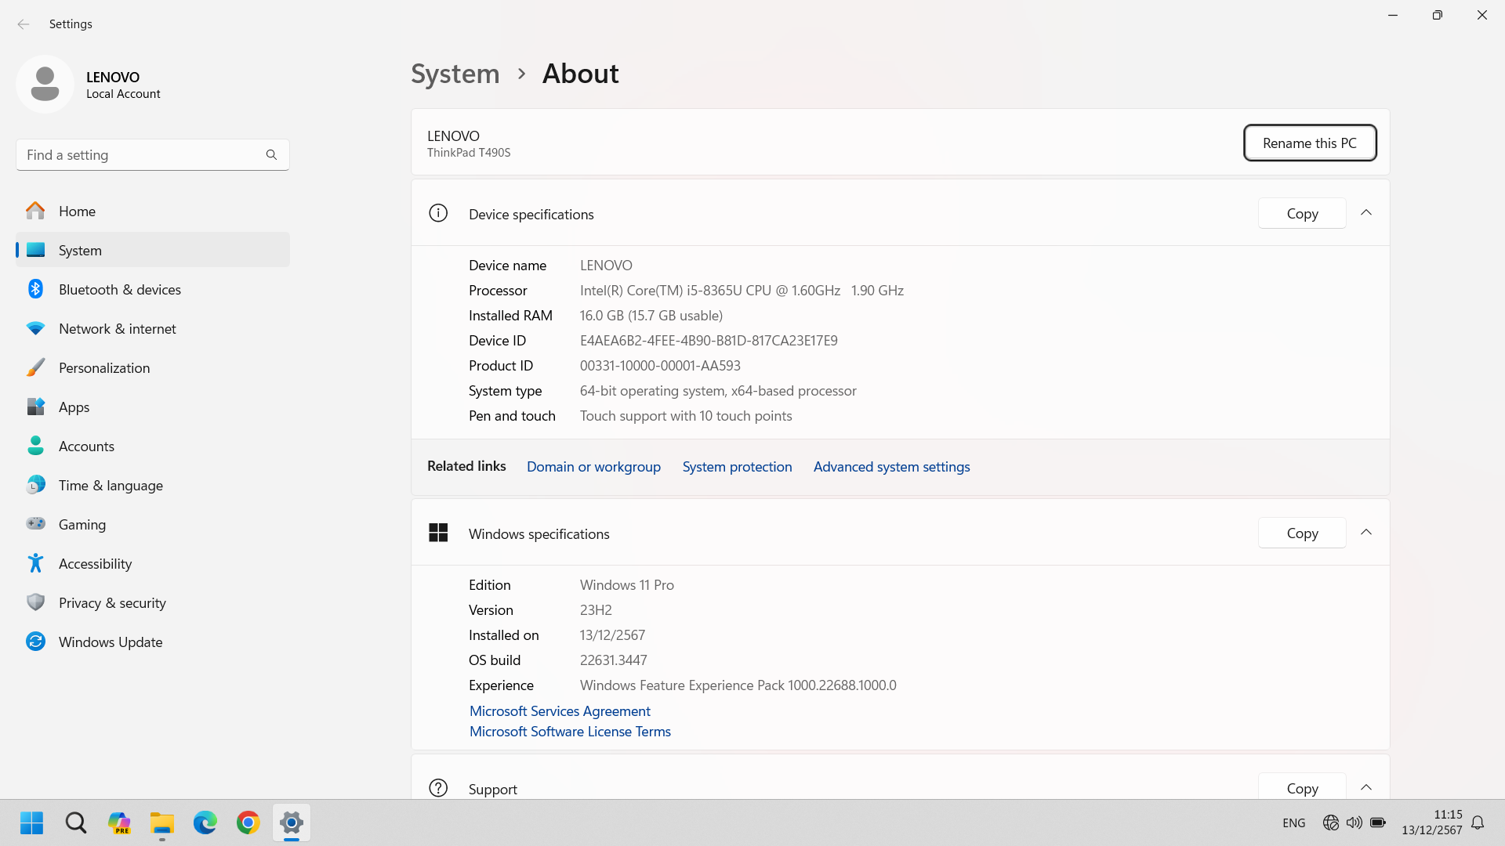
Task: Select System in the sidebar
Action: 153,250
